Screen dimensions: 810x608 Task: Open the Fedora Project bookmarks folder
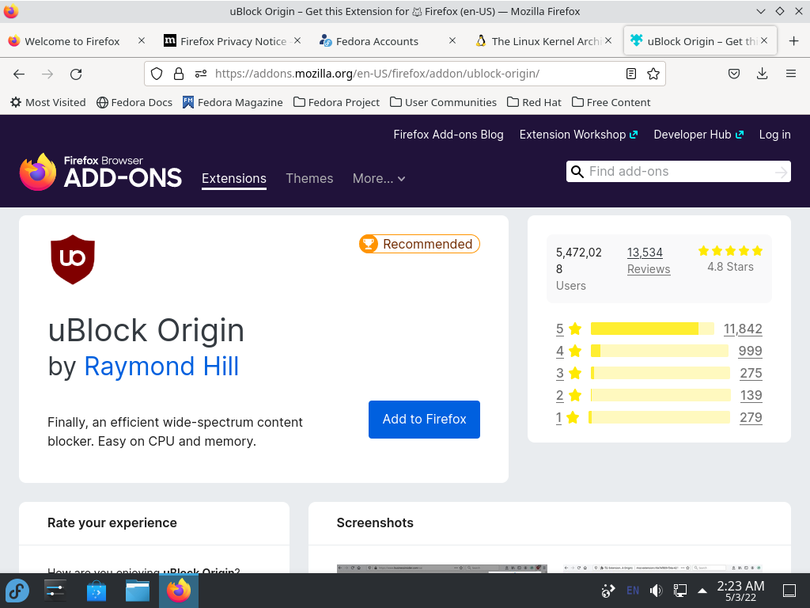tap(336, 102)
